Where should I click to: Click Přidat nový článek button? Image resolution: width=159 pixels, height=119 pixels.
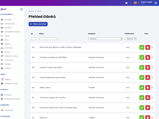pos(38,24)
